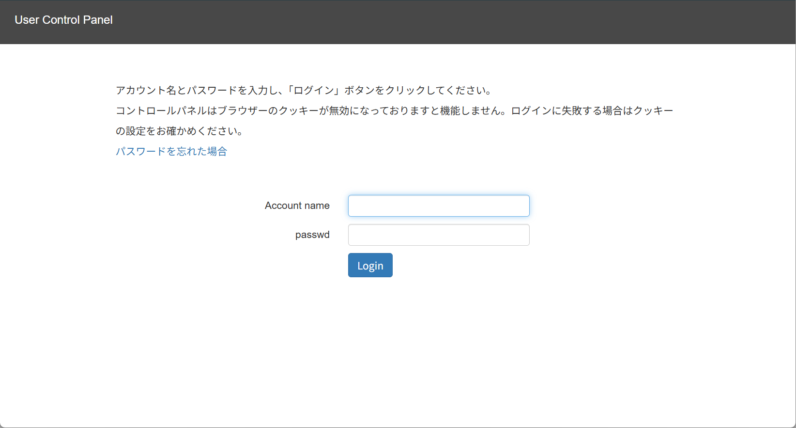The height and width of the screenshot is (428, 796).
Task: Click the line starting with コントロールパネルはブラウザー
Action: click(395, 111)
